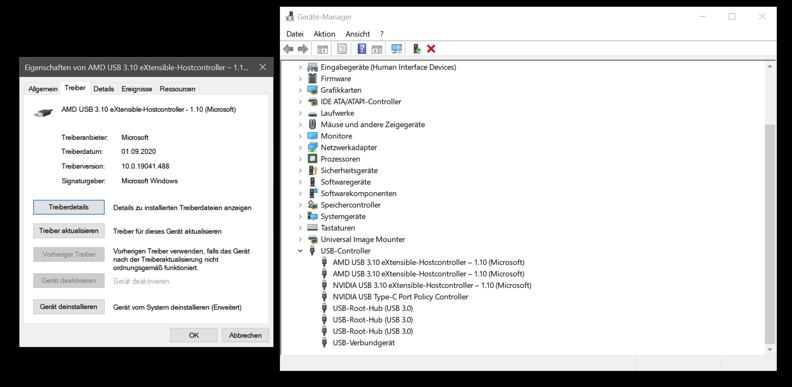The image size is (792, 387).
Task: Click the red X uninstall device icon
Action: click(x=431, y=49)
